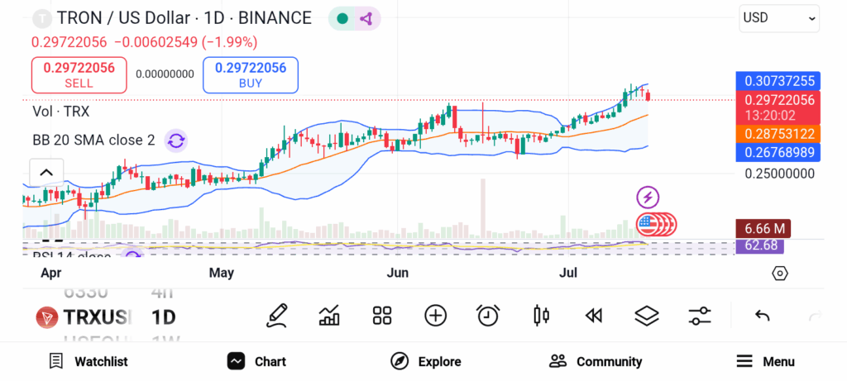The width and height of the screenshot is (847, 381).
Task: Tap the refresh icon beside RSI 14
Action: click(131, 253)
